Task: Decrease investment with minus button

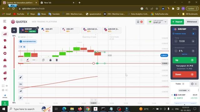Action: pos(176,51)
